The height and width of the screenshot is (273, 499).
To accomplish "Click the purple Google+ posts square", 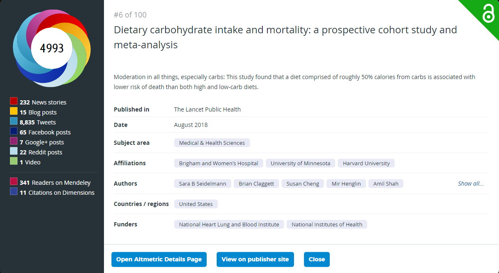I will (14, 141).
